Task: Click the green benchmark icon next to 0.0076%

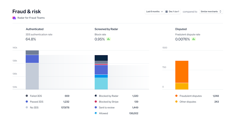Action: 193,39
